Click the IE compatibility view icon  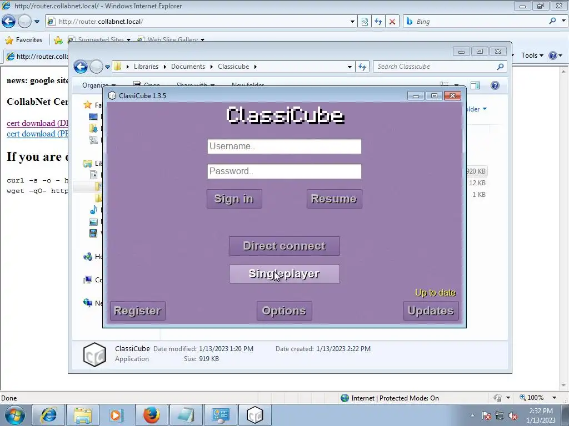tap(365, 22)
